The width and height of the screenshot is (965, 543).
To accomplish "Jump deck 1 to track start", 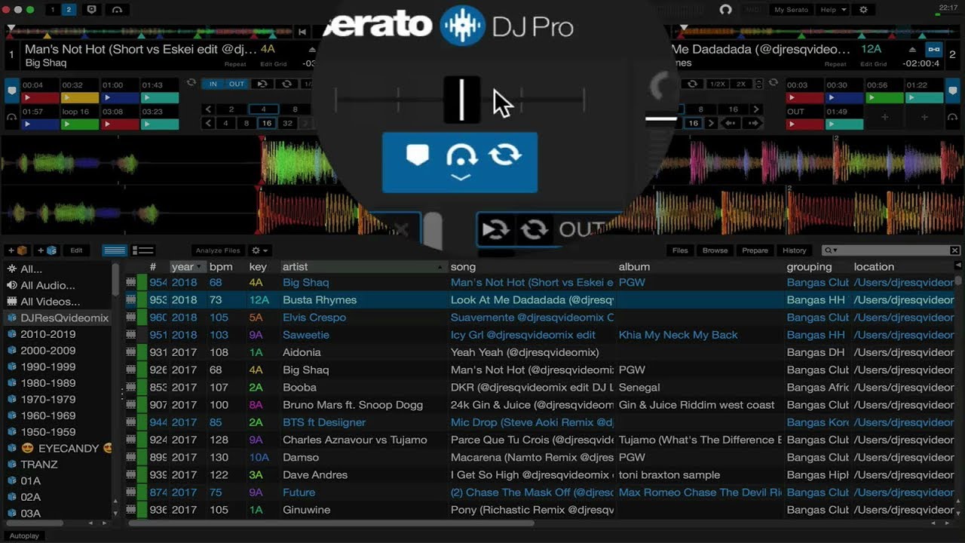I will [x=302, y=32].
